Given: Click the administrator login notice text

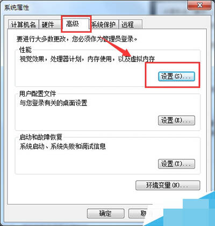Looking at the screenshot, I should coord(77,39).
